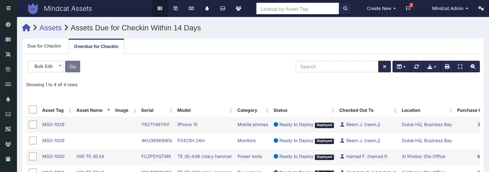489x172 pixels.
Task: Open the iPhone 15 model link
Action: [187, 125]
